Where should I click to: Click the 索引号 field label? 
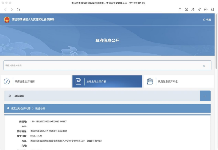(23, 122)
